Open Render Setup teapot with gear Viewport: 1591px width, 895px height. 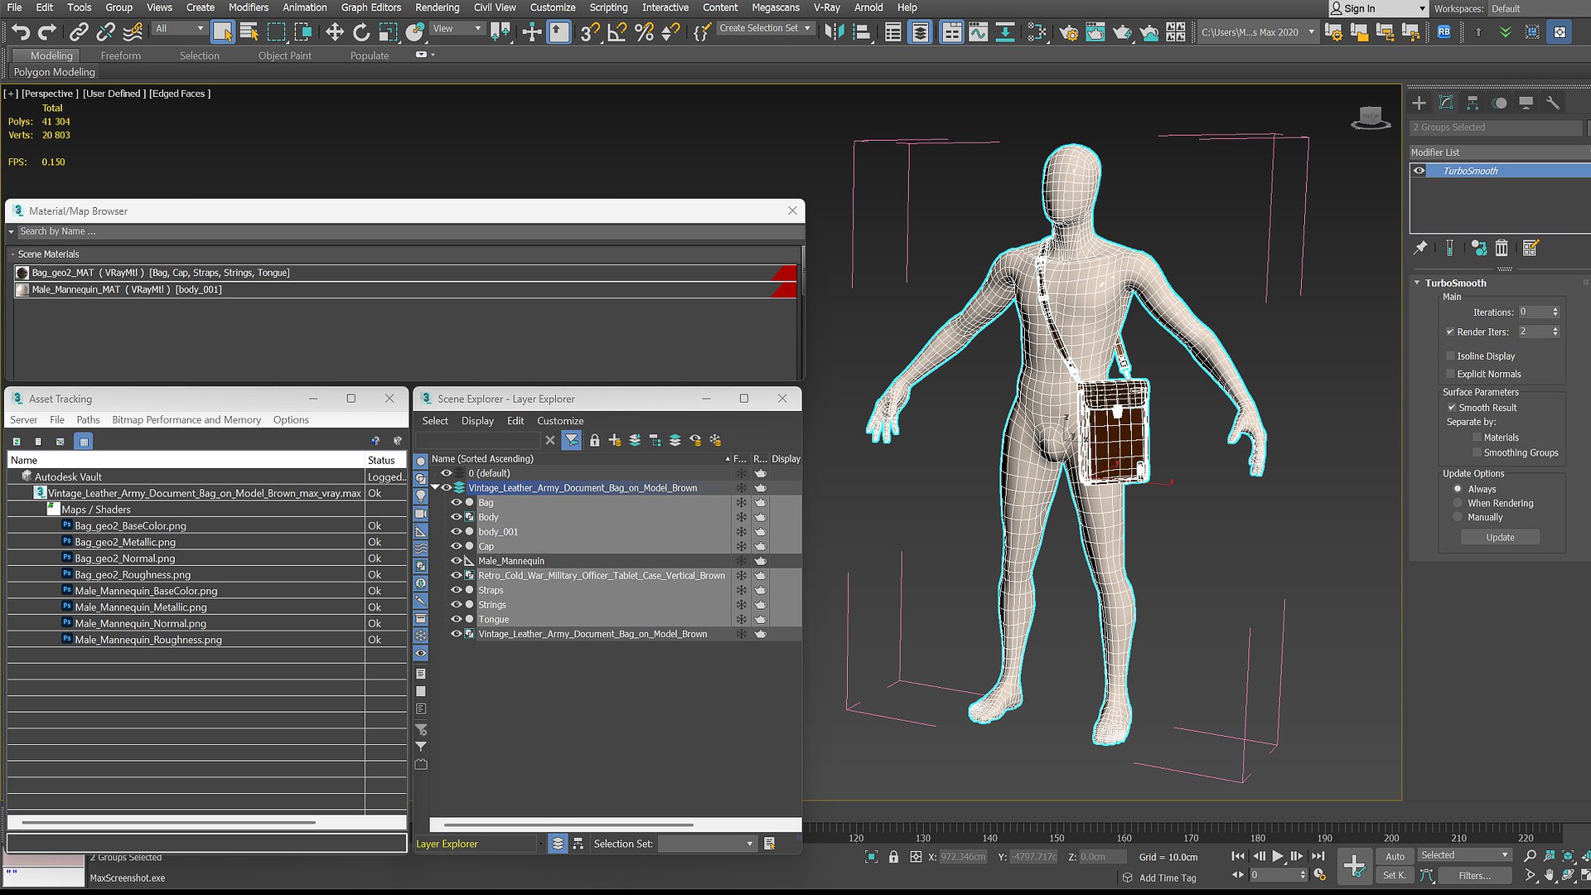(x=1068, y=31)
